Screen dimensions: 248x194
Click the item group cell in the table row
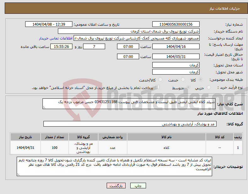point(83,148)
